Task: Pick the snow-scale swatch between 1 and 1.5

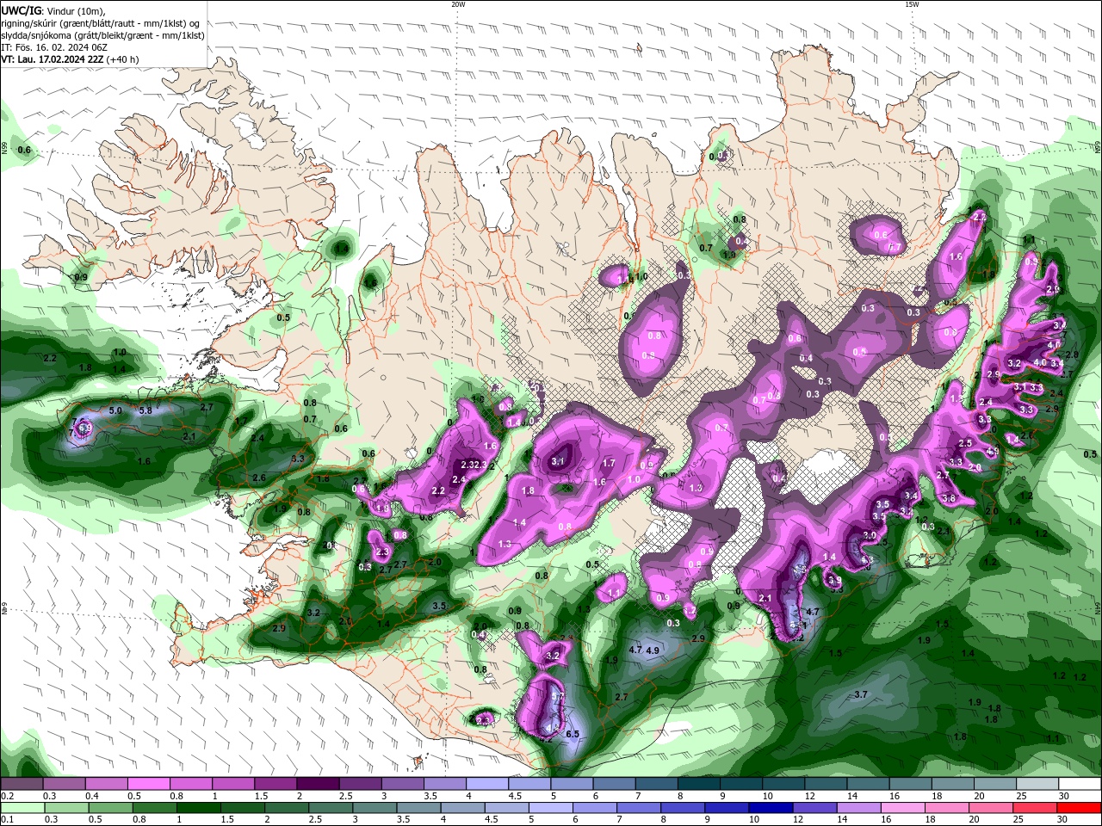Action: [x=232, y=784]
